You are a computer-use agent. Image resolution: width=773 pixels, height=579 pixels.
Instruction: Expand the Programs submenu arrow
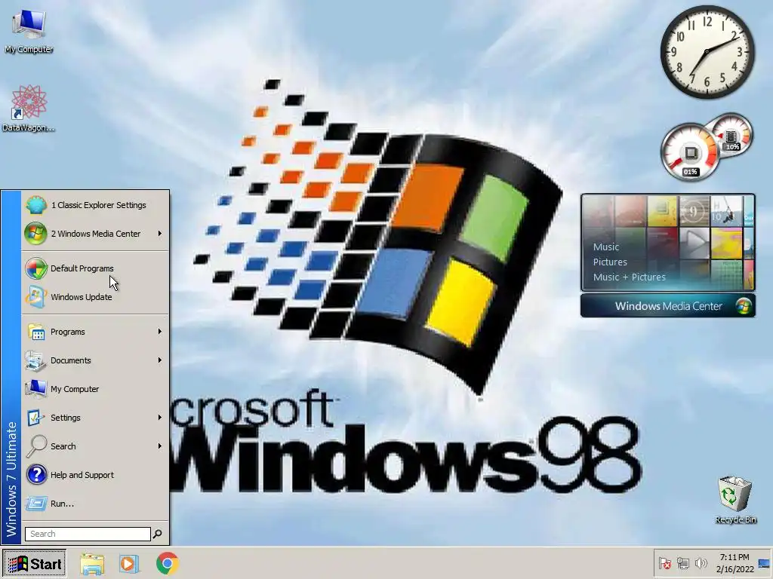[x=160, y=332]
